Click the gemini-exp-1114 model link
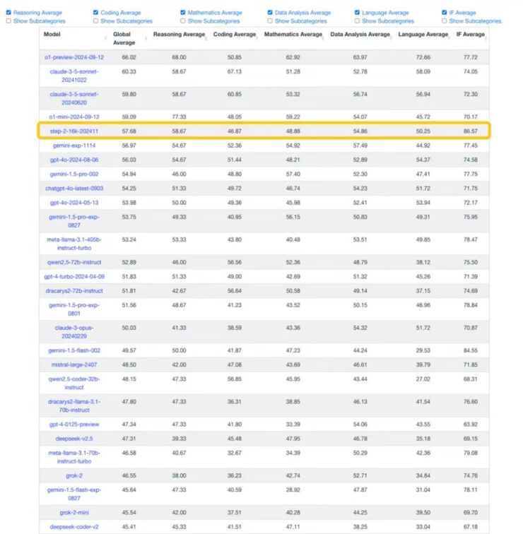Screen dimensions: 523x534 click(x=74, y=146)
